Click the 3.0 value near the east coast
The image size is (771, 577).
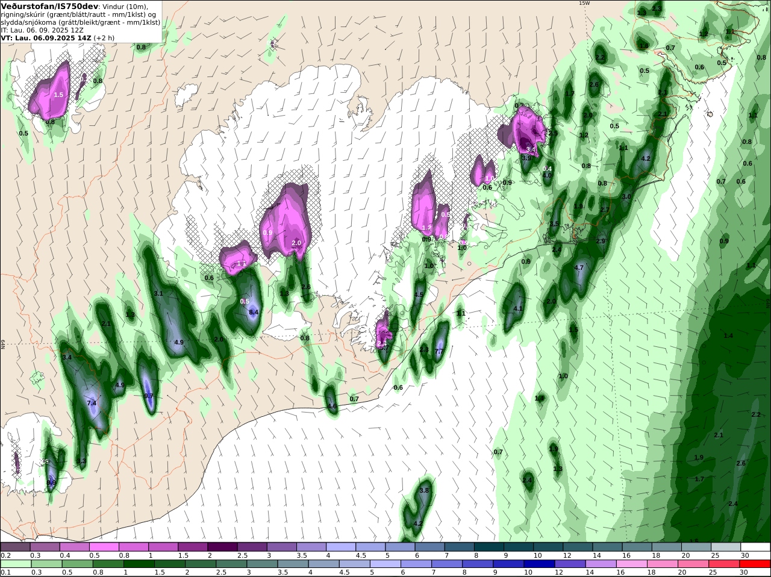pos(626,197)
